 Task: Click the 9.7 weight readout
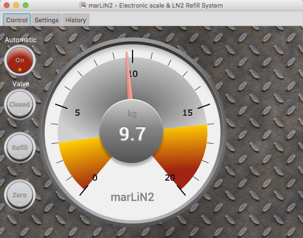(132, 134)
